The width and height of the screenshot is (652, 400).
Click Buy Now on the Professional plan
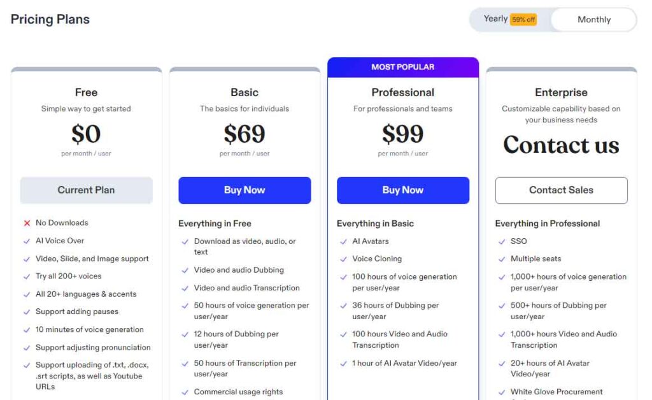402,190
